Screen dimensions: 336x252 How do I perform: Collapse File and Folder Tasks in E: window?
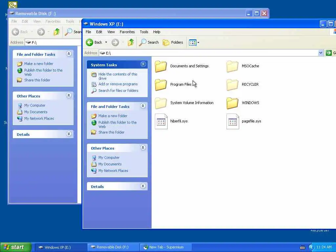pos(143,106)
